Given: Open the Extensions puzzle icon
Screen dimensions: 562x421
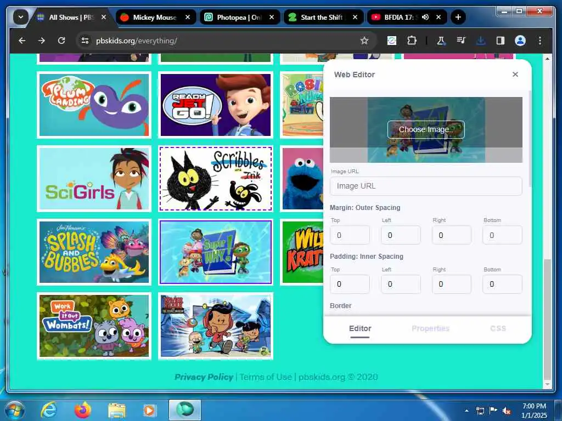Looking at the screenshot, I should [x=412, y=41].
